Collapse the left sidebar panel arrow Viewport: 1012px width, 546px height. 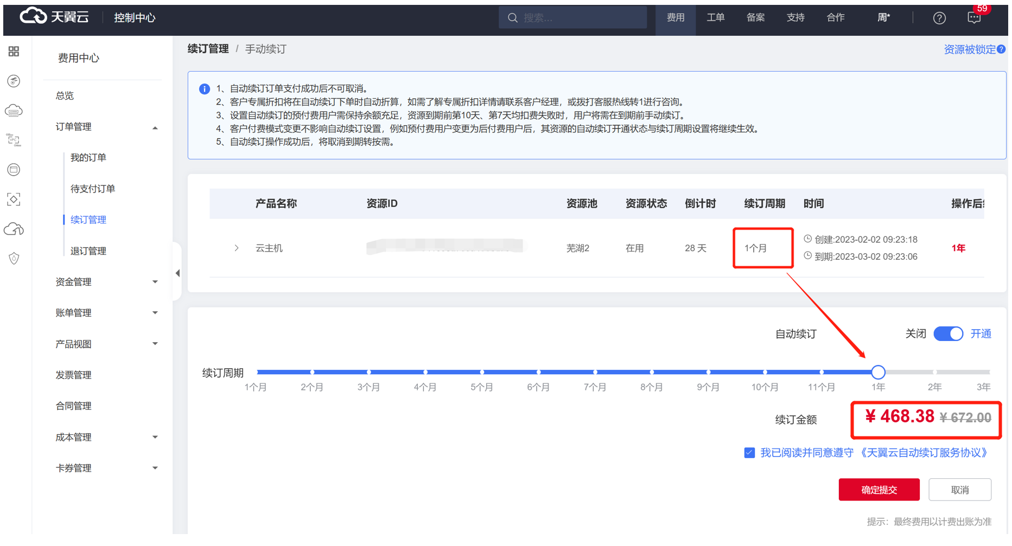pos(177,273)
